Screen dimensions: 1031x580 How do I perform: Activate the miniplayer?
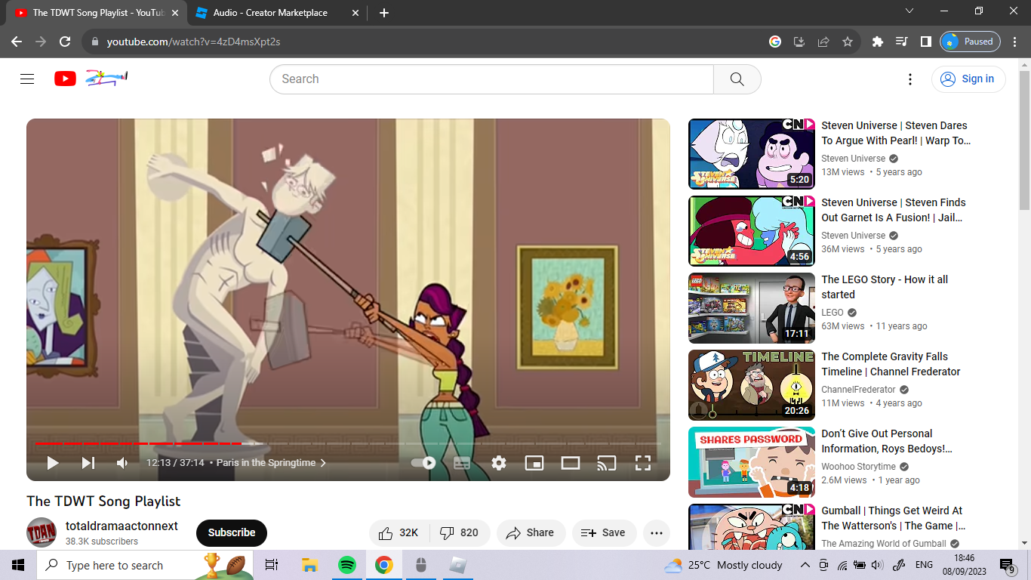(x=534, y=463)
